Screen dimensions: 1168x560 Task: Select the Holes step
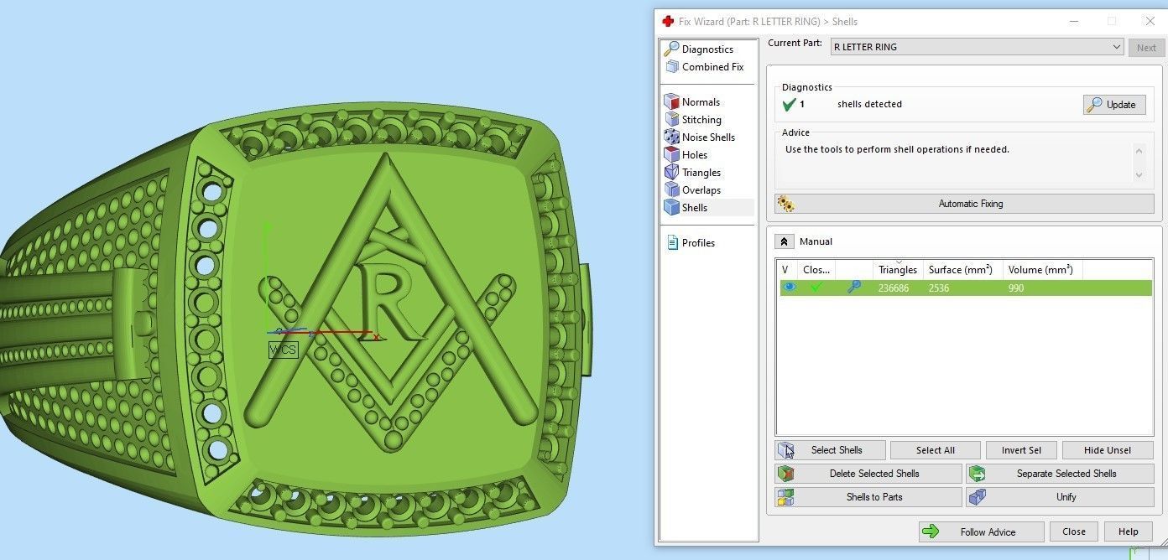695,155
